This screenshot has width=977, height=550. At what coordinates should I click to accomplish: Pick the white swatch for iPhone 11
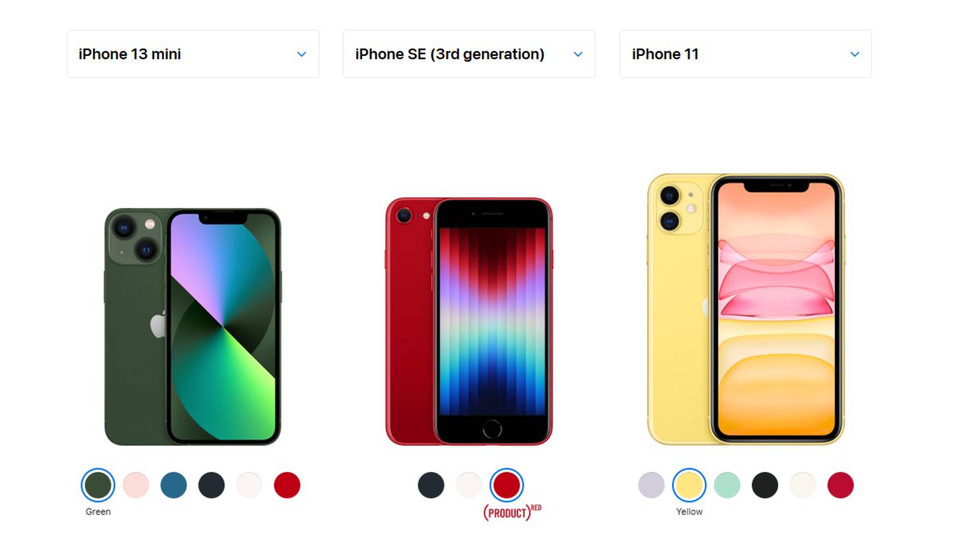[x=803, y=486]
